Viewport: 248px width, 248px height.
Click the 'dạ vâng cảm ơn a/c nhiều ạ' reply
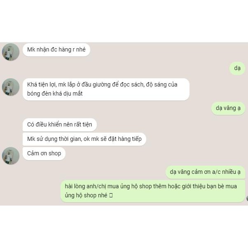click(205, 172)
